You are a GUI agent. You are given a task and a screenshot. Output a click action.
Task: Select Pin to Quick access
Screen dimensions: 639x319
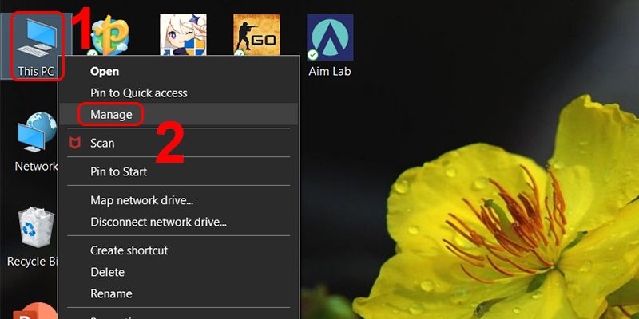138,93
